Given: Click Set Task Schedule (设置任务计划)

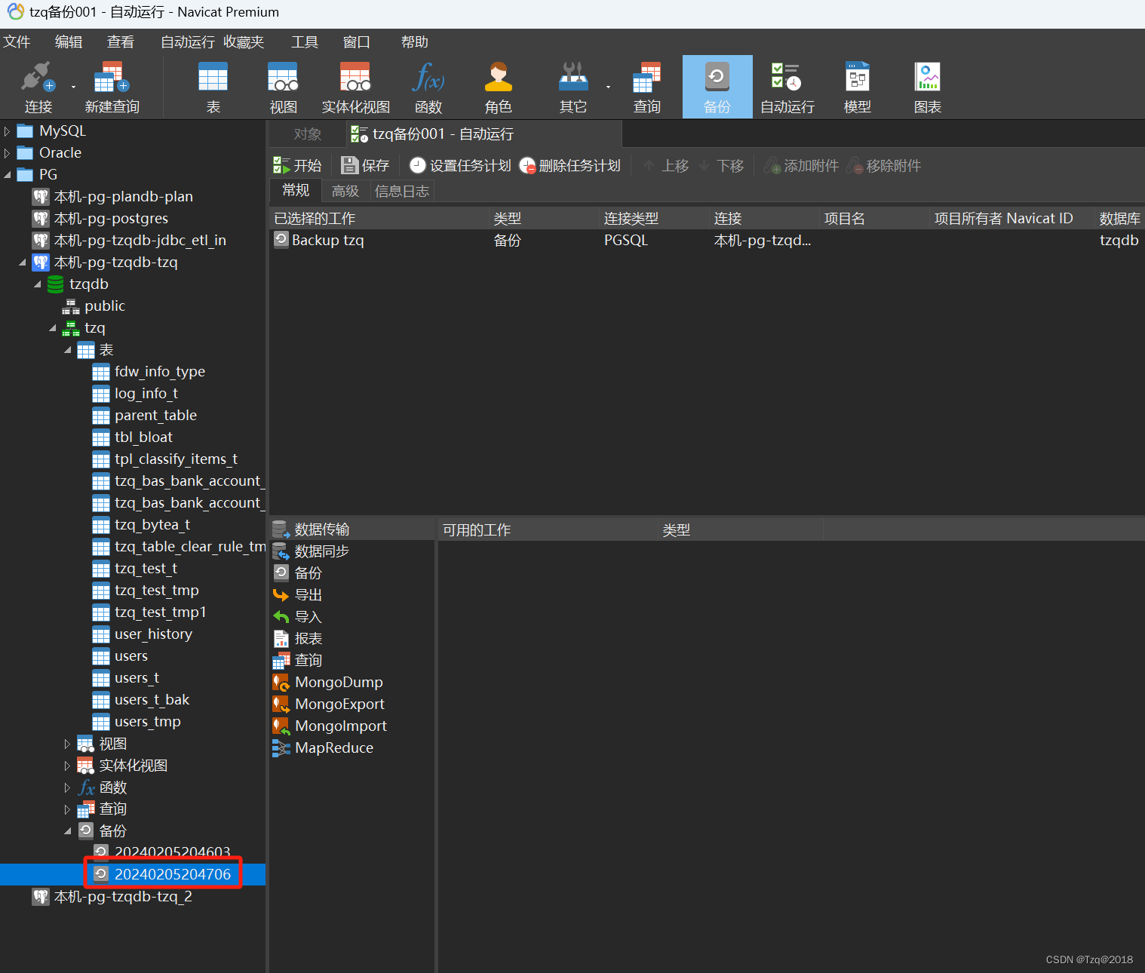Looking at the screenshot, I should coord(460,165).
